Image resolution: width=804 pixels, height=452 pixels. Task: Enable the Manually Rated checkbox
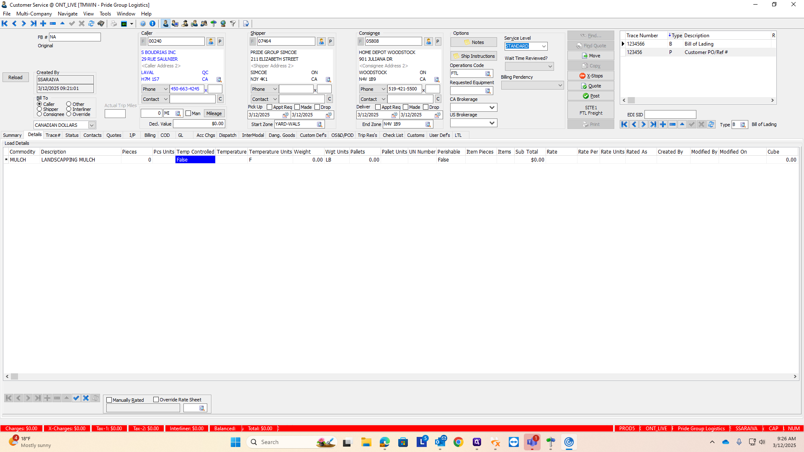[x=109, y=400]
